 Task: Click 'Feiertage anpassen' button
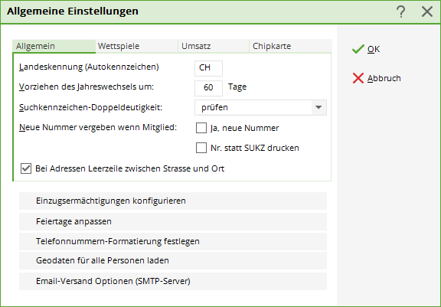click(173, 221)
